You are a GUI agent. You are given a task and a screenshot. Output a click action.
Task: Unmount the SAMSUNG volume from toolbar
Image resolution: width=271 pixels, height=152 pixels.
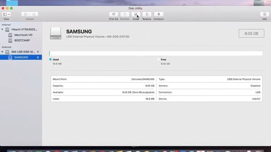[x=158, y=14]
